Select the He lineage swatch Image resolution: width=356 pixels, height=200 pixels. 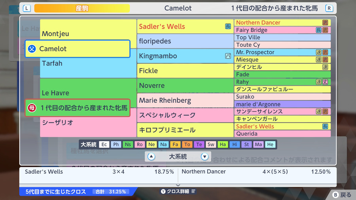coord(270,144)
